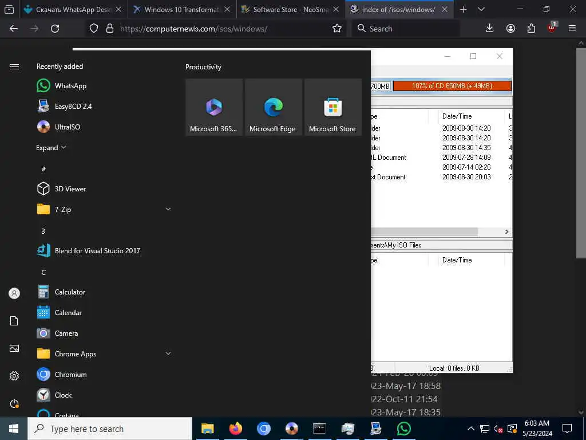Open Chromium from taskbar

point(263,429)
